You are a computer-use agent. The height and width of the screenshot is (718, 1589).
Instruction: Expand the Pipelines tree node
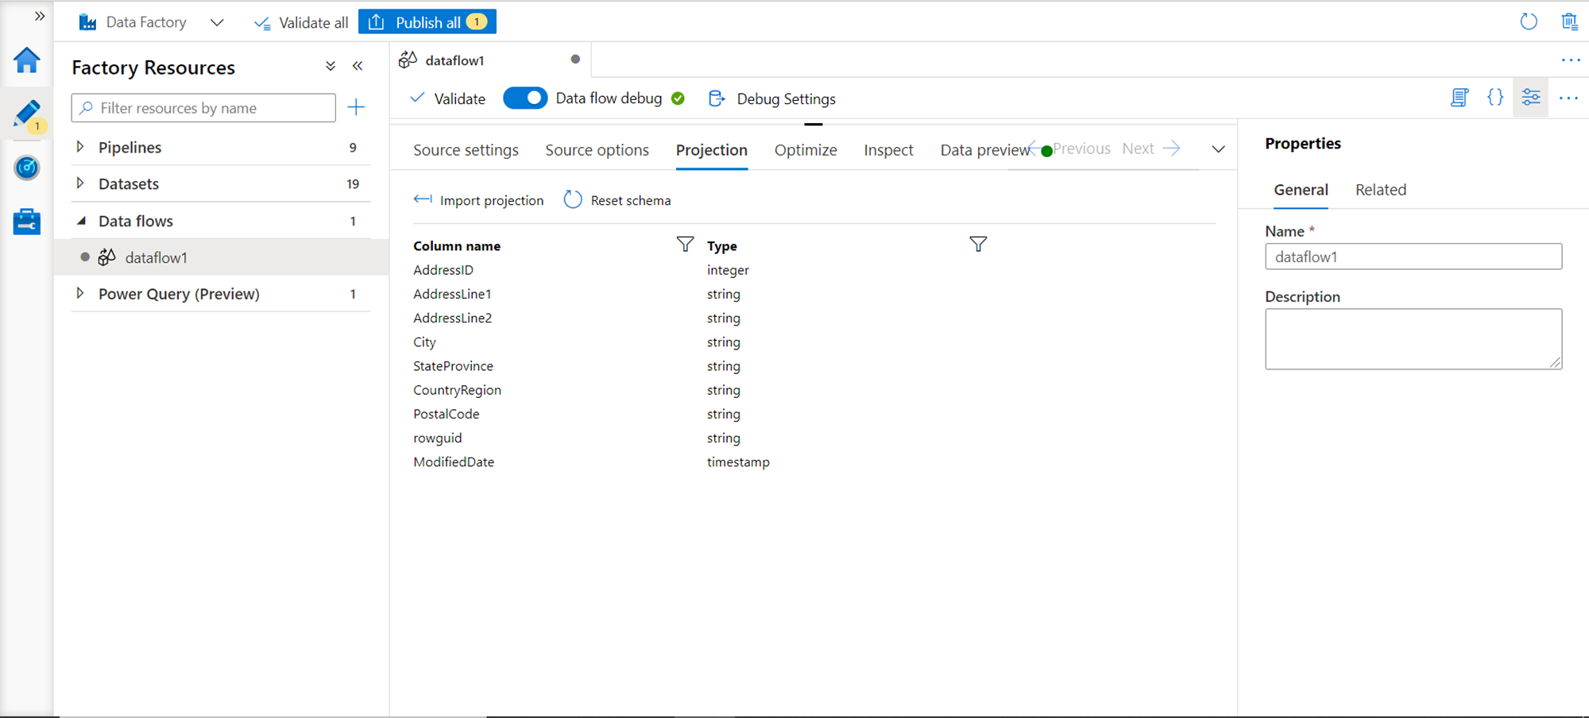coord(80,147)
